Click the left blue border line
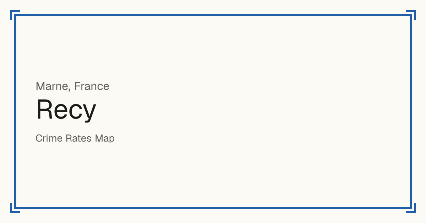Viewport: 426px width, 223px height. (x=15, y=111)
